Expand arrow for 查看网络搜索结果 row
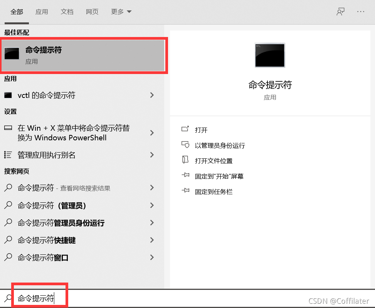 click(x=152, y=188)
